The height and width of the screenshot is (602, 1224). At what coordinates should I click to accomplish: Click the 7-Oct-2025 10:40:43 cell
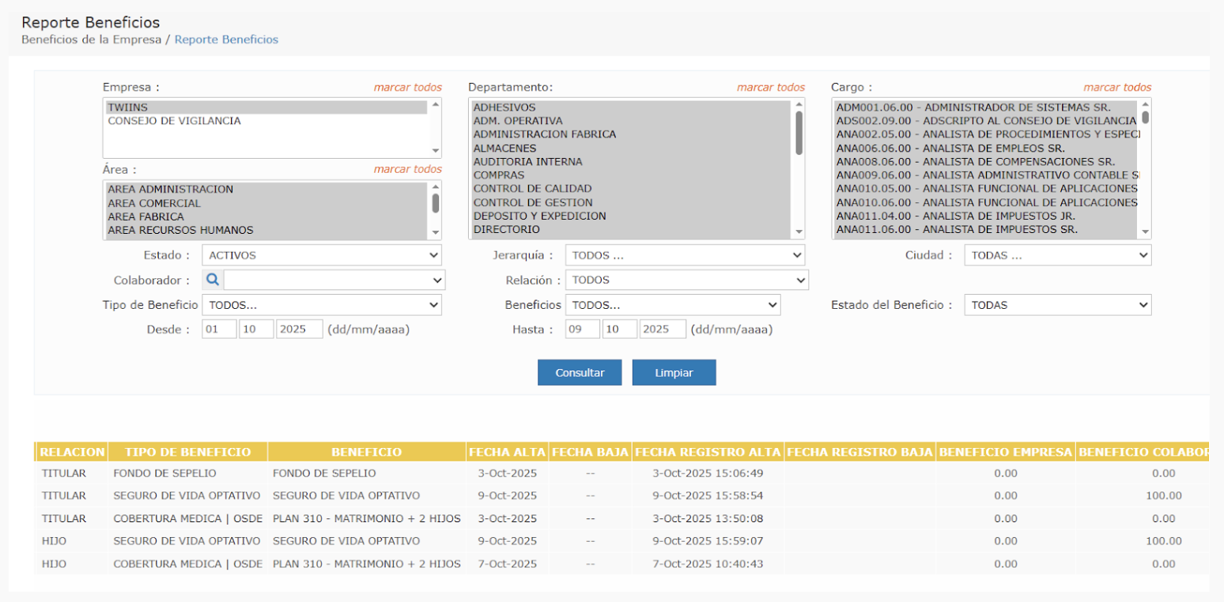point(708,564)
